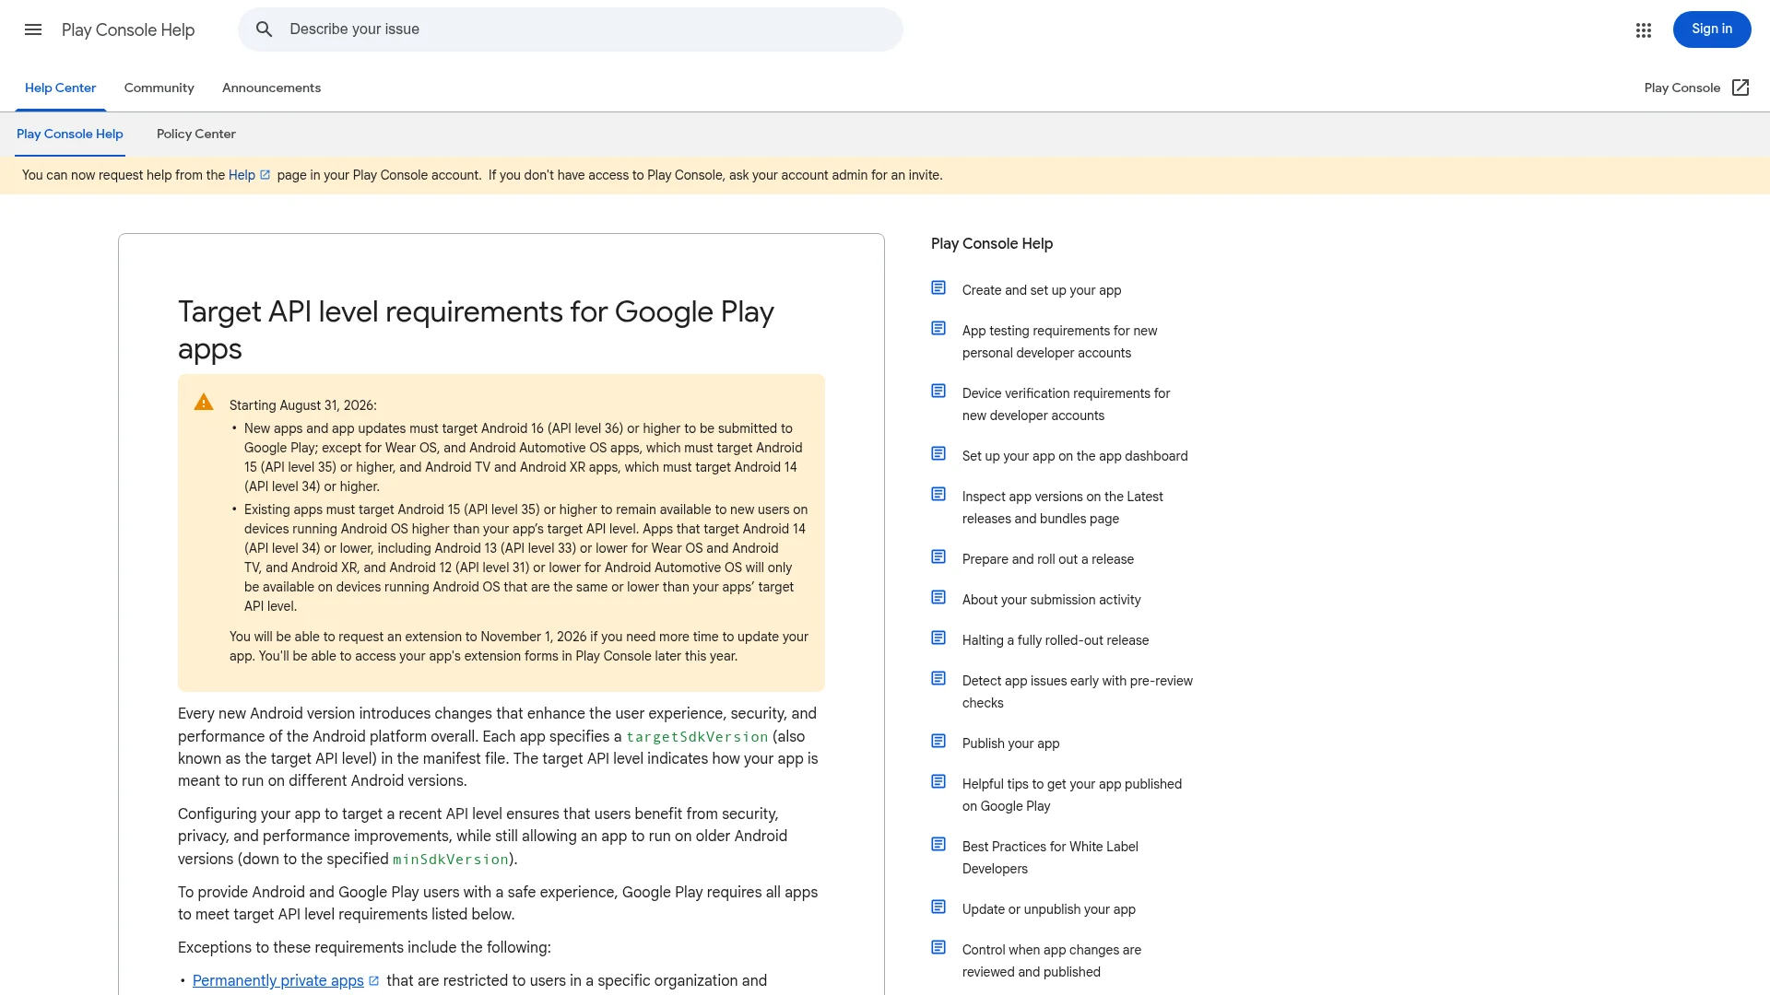The image size is (1770, 995).
Task: Click article icon beside Prepare and roll out
Action: click(x=938, y=557)
